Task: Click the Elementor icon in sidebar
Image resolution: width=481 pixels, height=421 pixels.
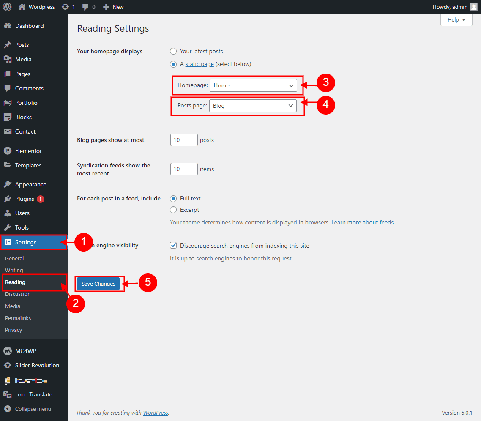Action: pos(8,151)
